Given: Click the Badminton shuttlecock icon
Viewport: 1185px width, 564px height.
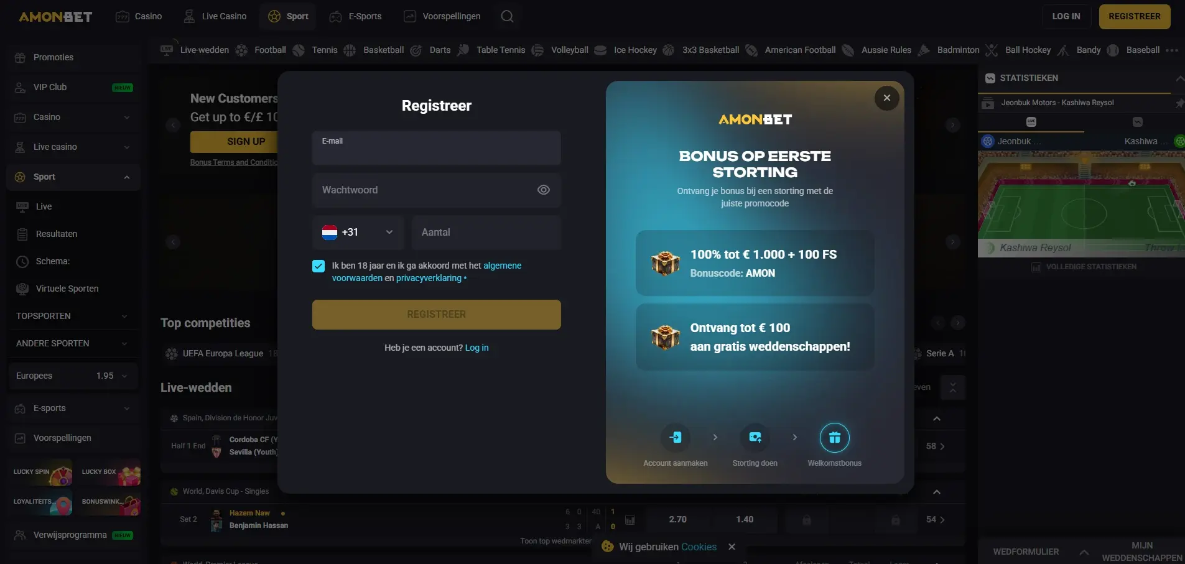Looking at the screenshot, I should pyautogui.click(x=924, y=50).
